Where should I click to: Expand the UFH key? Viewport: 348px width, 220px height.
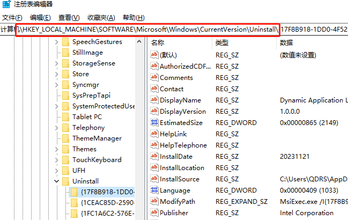(57, 171)
